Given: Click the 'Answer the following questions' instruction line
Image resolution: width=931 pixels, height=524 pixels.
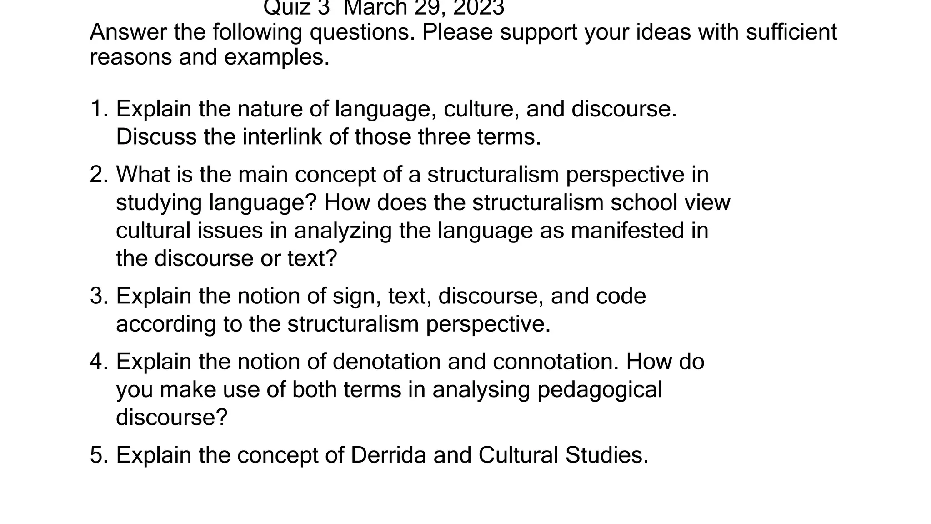Looking at the screenshot, I should coord(463,32).
